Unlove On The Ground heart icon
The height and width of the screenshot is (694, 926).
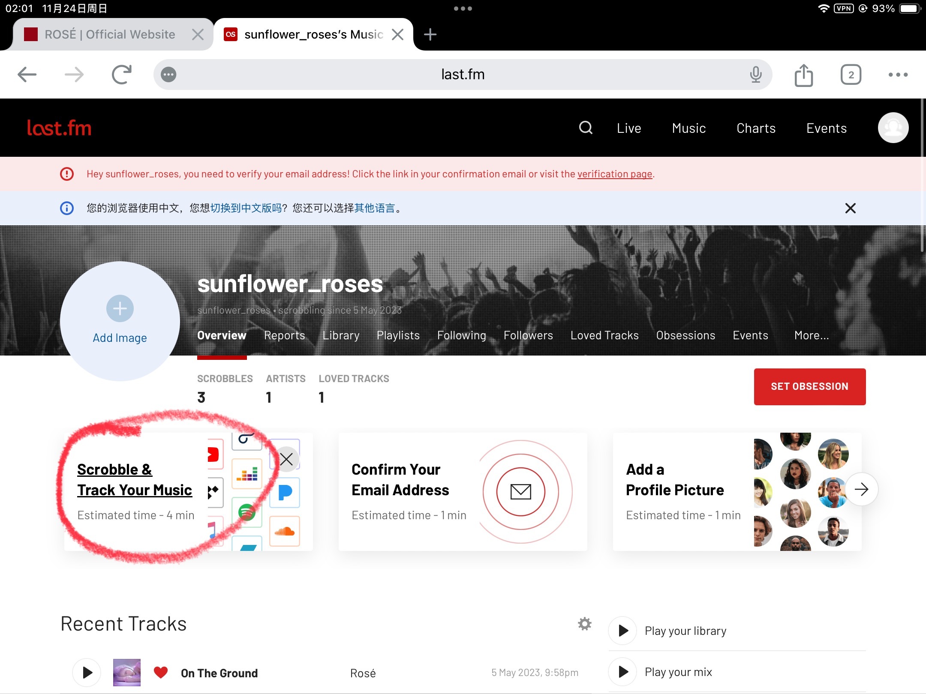tap(161, 673)
